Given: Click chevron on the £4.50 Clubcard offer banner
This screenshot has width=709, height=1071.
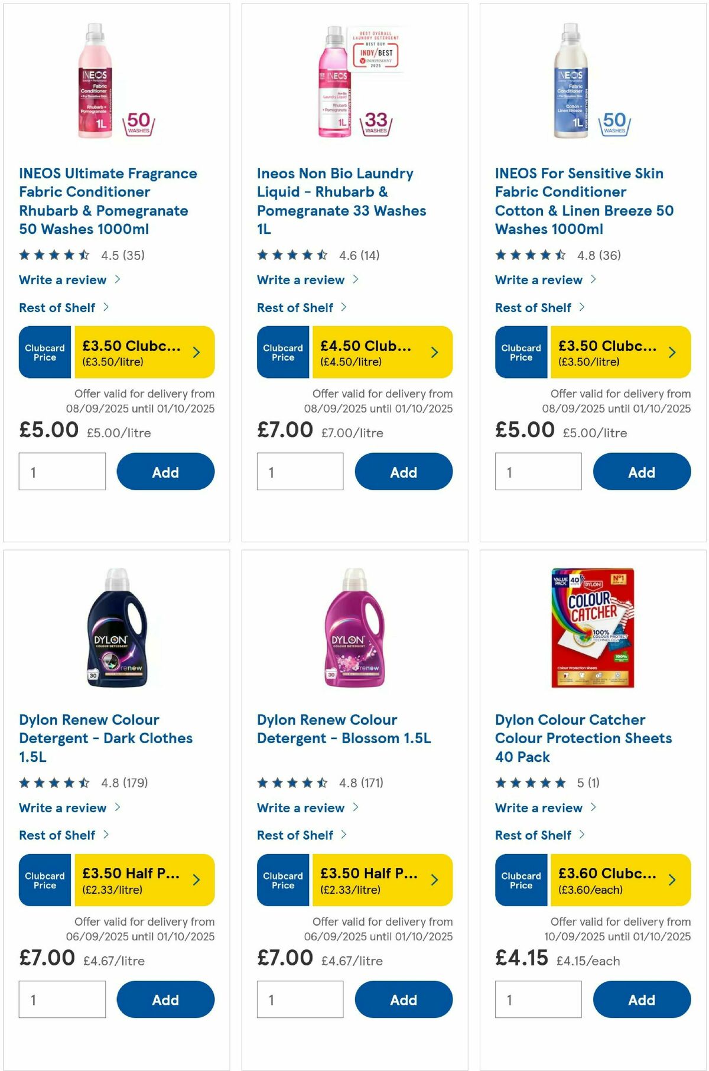Looking at the screenshot, I should coord(435,351).
